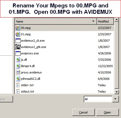Screen dimensions: 121x118
Task: Select the proxy.avidemux file name
Action: coord(31,72)
